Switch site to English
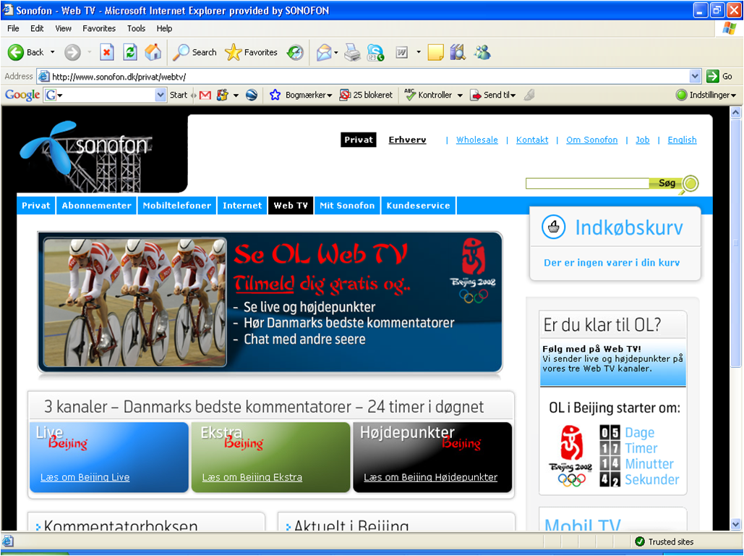The width and height of the screenshot is (744, 556). click(682, 140)
